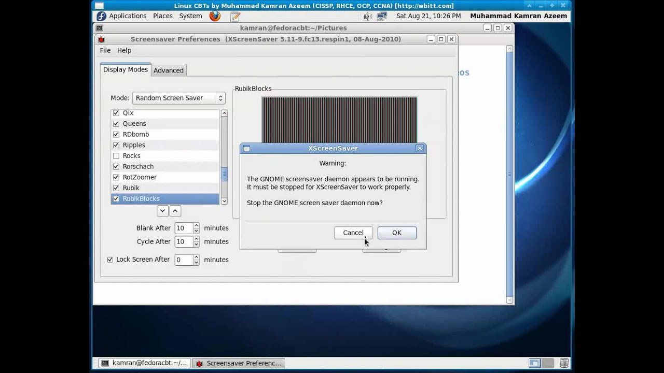Decrease the Cycle After minutes value
The width and height of the screenshot is (664, 373).
(196, 245)
